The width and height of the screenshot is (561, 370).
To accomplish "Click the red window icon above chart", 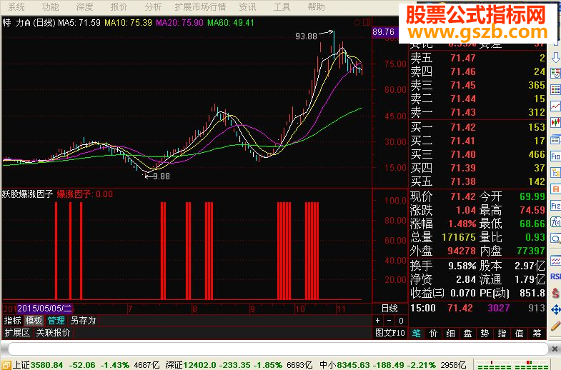I will pyautogui.click(x=367, y=23).
